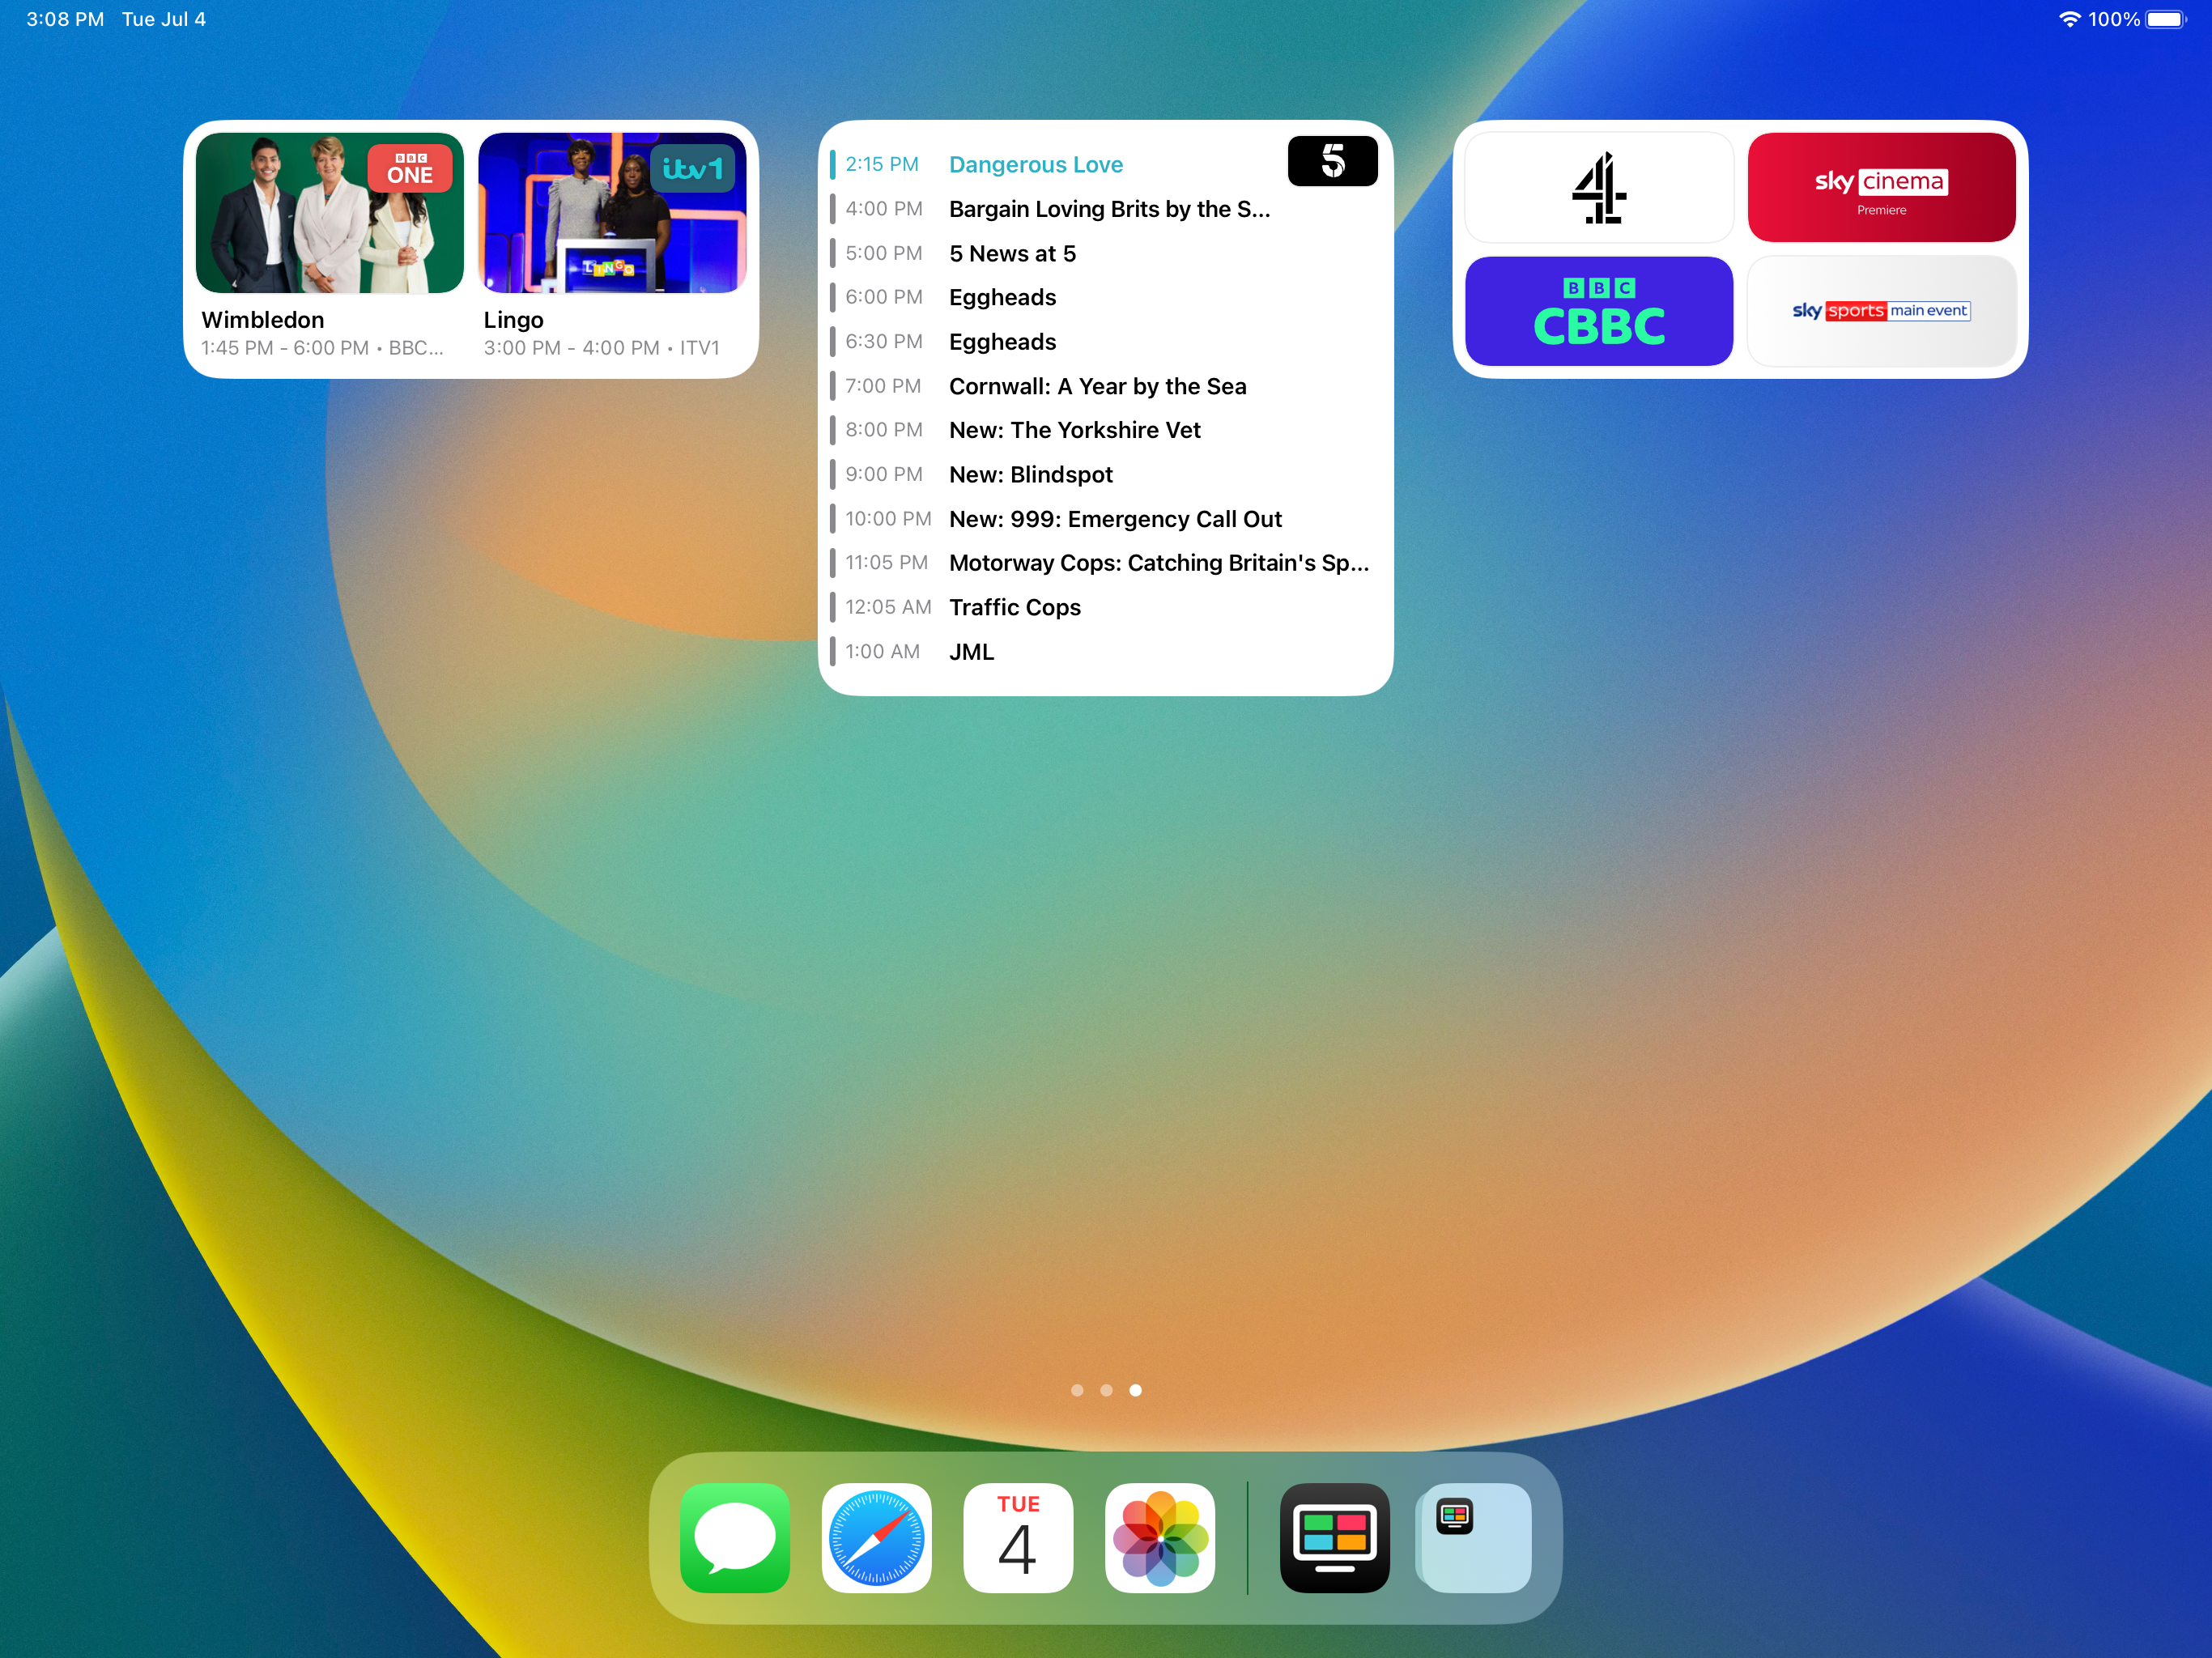Open Sky Sports Main Event tile
This screenshot has height=1658, width=2212.
pos(1880,311)
